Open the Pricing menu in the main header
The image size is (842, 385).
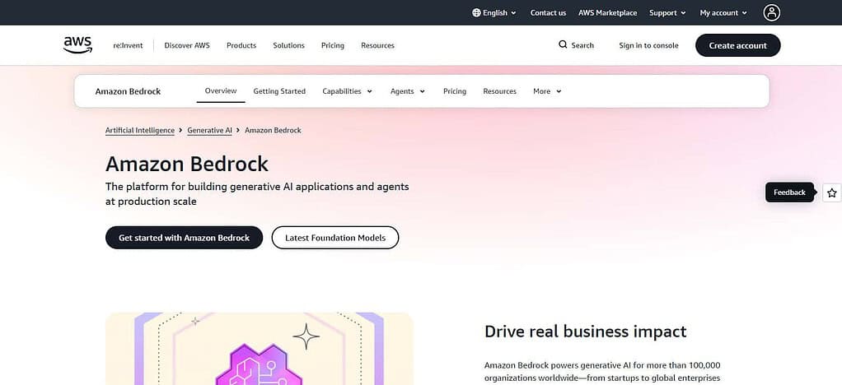332,45
